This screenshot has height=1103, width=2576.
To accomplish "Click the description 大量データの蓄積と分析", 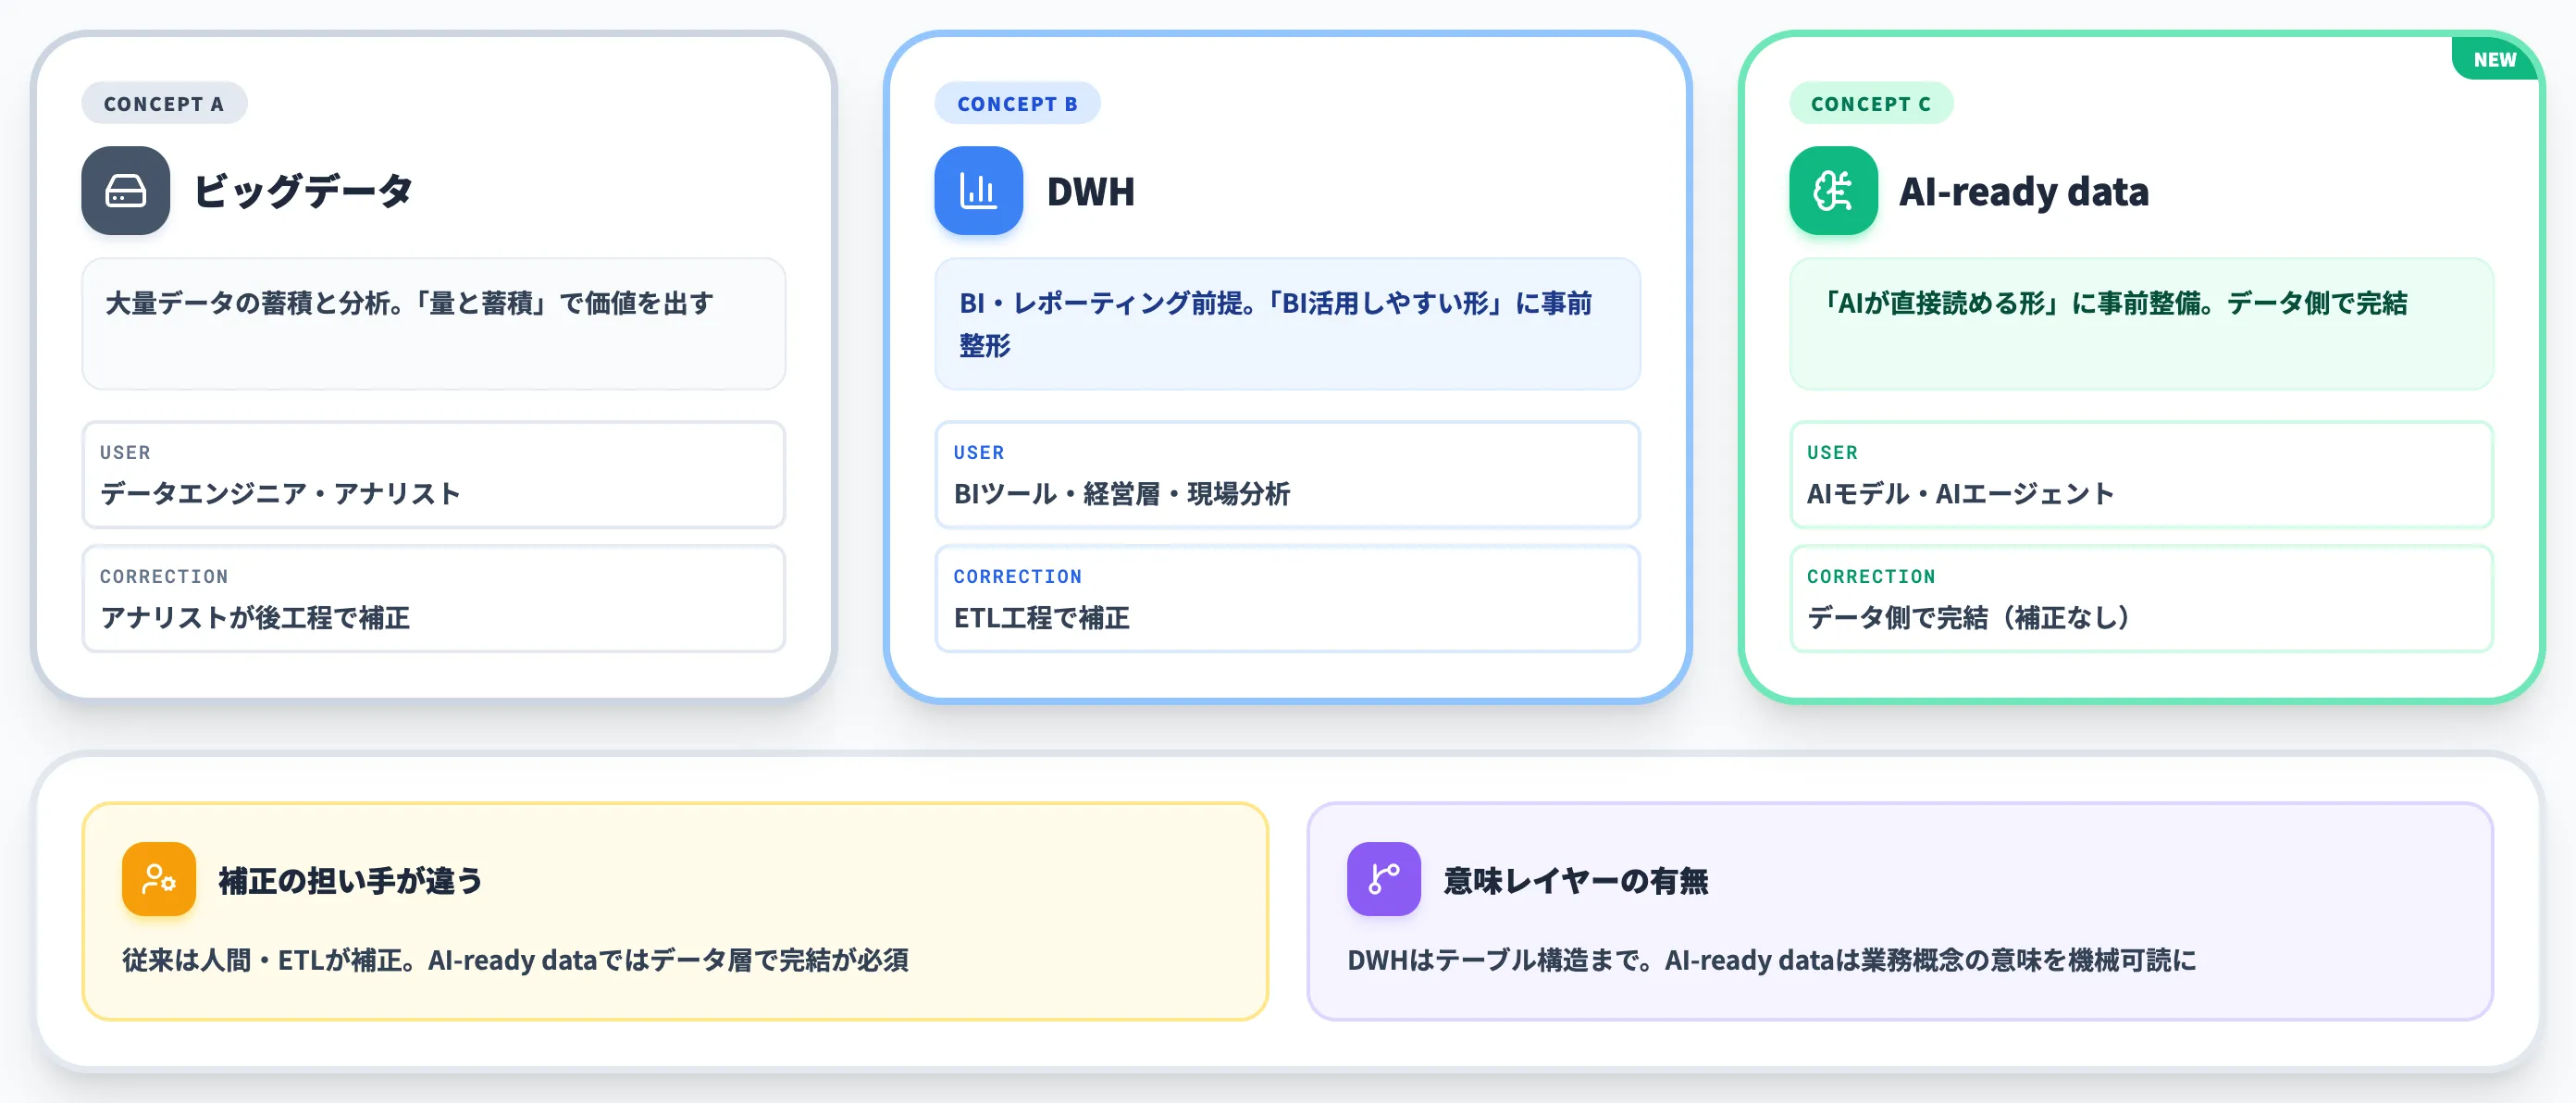I will click(x=410, y=303).
